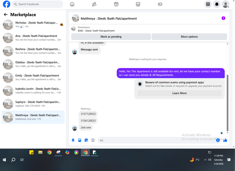Open Emily conversation
This screenshot has width=235, height=171.
point(33,78)
